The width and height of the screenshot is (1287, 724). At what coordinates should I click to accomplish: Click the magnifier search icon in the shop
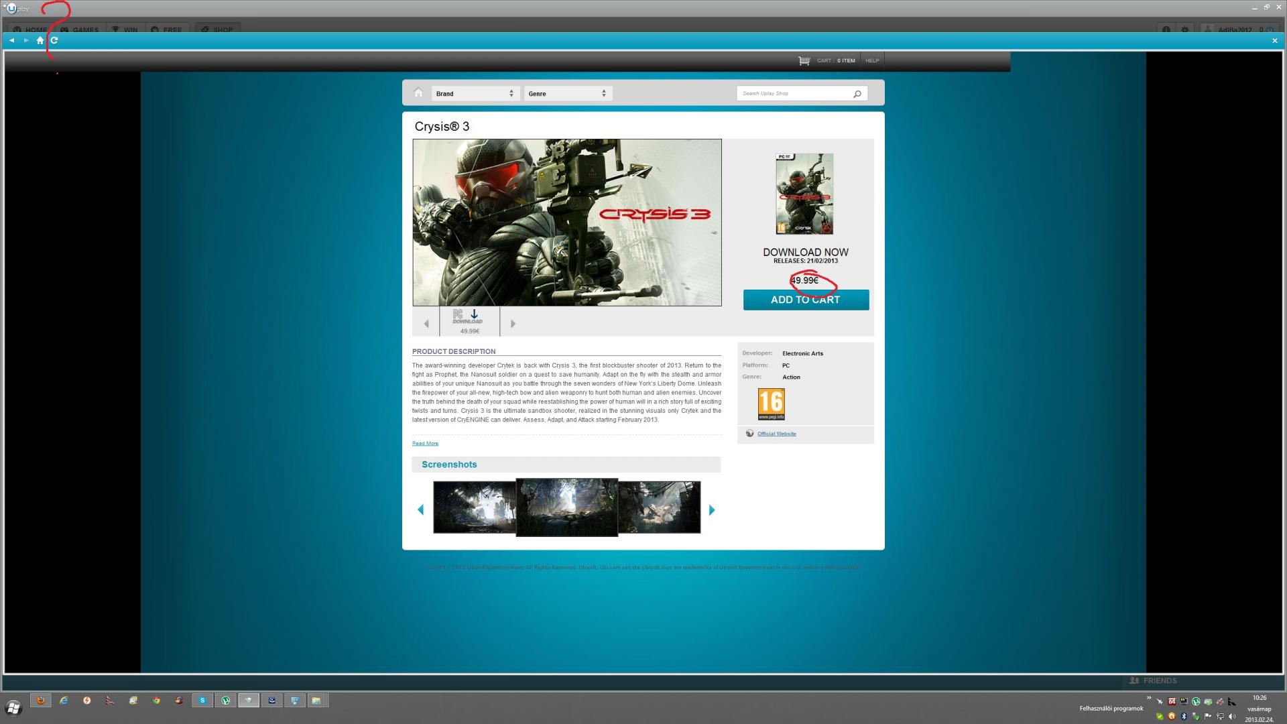tap(857, 94)
